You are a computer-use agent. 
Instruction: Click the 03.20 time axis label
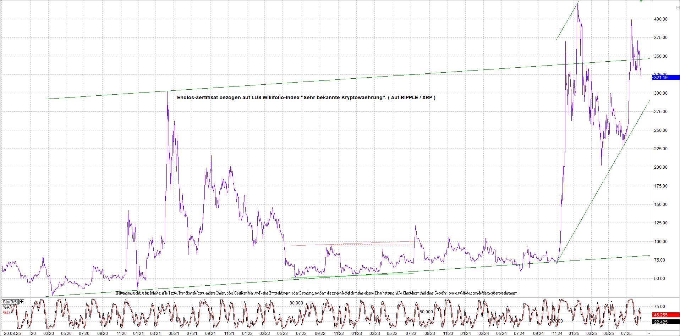tap(49, 333)
